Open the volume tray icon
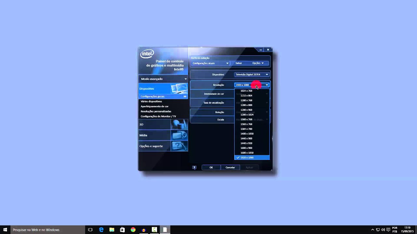Screen dimensions: 417x234 [383, 230]
